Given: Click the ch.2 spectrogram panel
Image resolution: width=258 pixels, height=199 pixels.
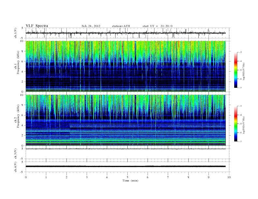Looking at the screenshot, I should pos(125,120).
